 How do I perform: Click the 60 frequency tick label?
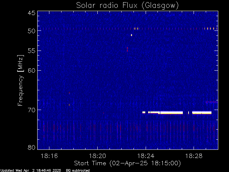pos(31,71)
